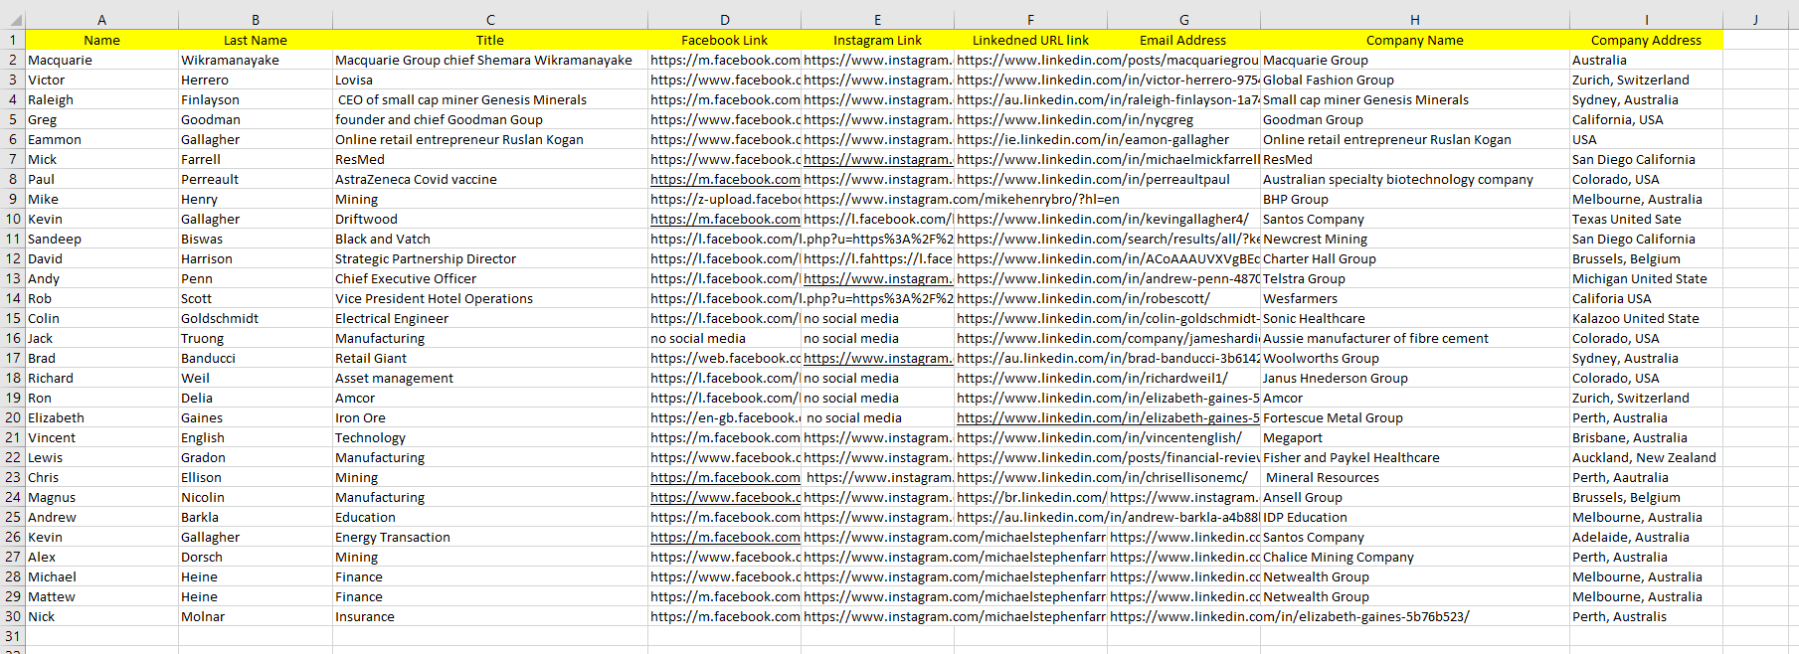1799x654 pixels.
Task: Select the "Facebook Link" header cell
Action: pyautogui.click(x=725, y=40)
